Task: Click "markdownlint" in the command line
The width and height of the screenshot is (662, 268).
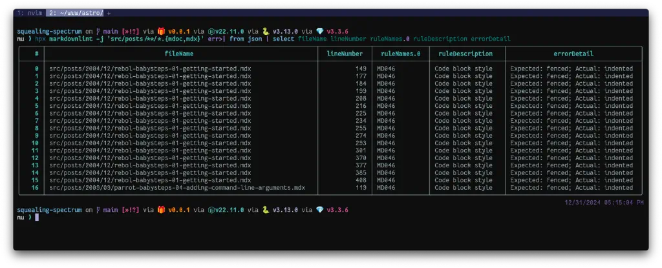Action: click(70, 39)
